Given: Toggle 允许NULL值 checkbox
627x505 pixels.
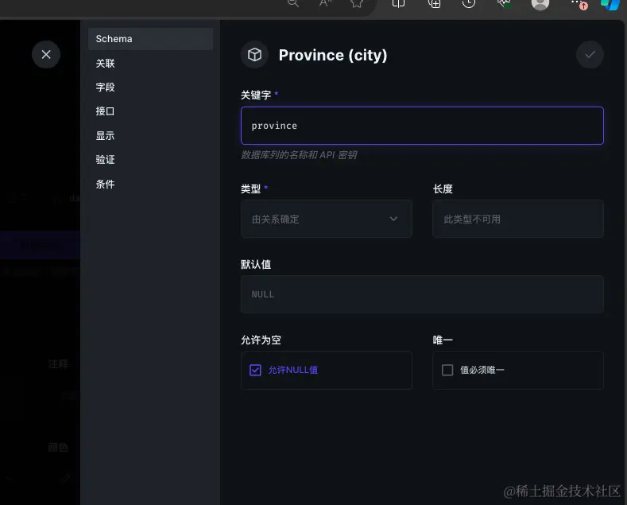Looking at the screenshot, I should (x=255, y=370).
